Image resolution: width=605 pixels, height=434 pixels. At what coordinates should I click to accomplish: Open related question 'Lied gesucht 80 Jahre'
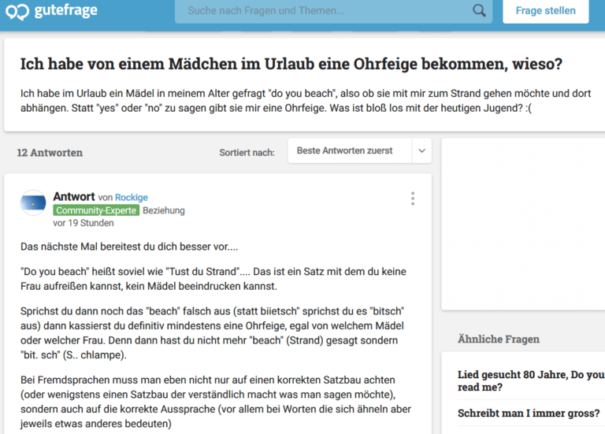tap(531, 380)
